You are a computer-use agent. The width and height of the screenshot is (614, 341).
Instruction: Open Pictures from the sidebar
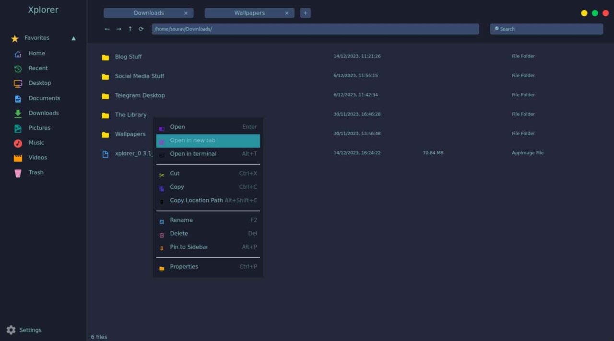[x=39, y=128]
